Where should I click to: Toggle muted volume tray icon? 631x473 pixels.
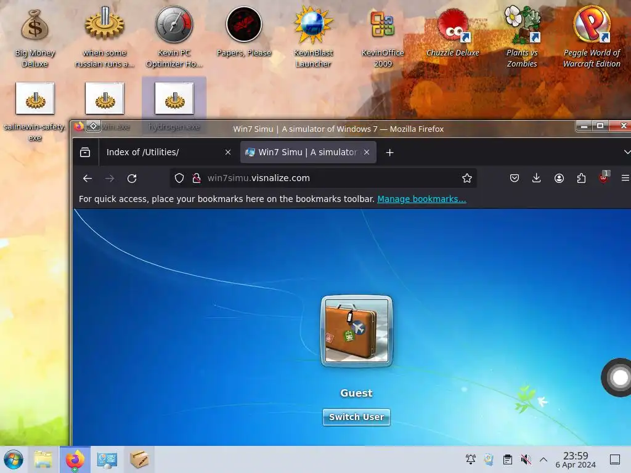pos(526,459)
